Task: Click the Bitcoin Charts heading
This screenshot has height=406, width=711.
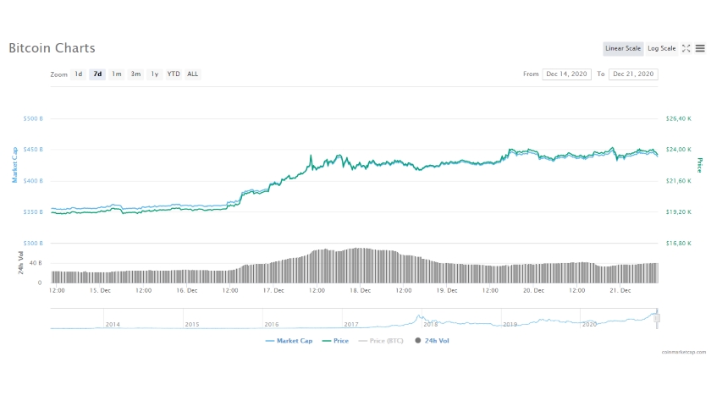Action: [52, 48]
